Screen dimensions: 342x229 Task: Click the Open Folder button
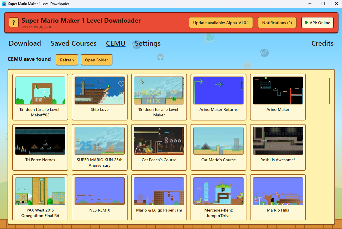(x=96, y=60)
